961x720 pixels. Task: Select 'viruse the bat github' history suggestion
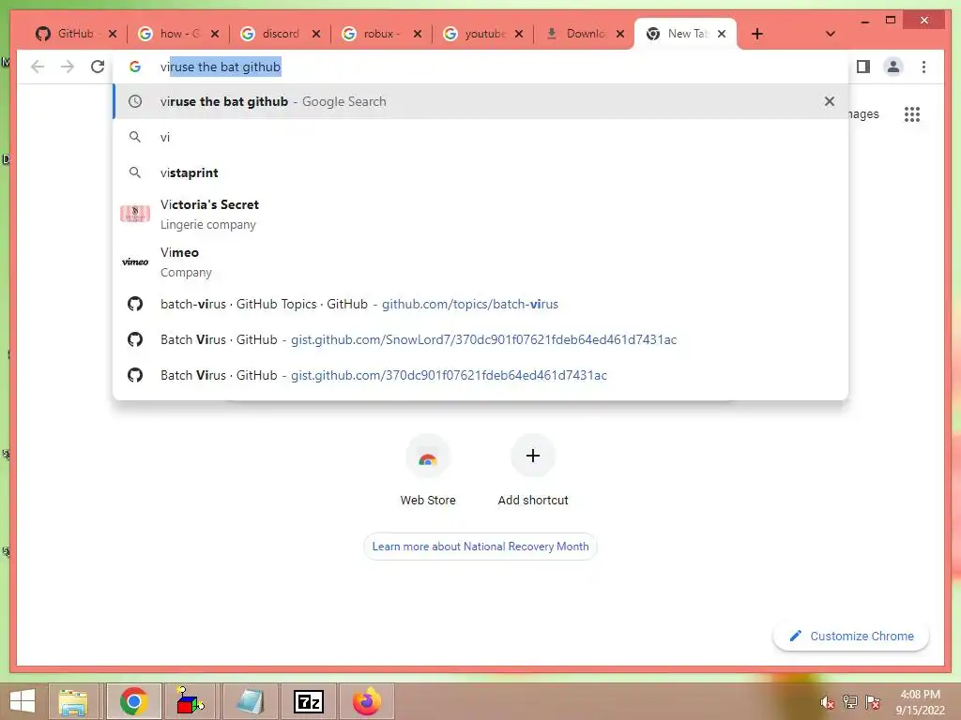tap(480, 101)
